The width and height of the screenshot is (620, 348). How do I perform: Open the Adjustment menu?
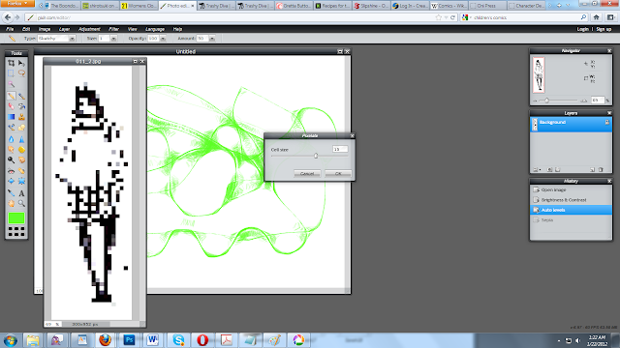89,29
